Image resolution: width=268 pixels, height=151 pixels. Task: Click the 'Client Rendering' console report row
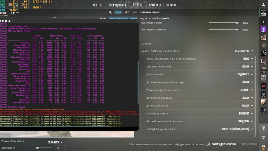pyautogui.click(x=52, y=45)
